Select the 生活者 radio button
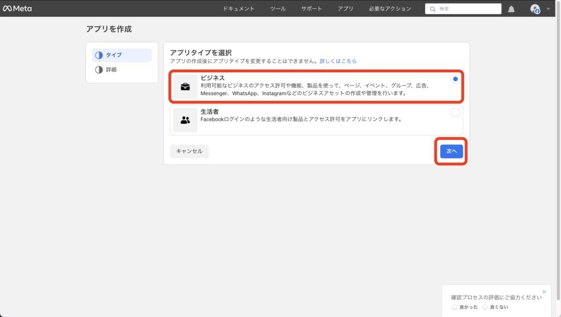 click(x=455, y=113)
